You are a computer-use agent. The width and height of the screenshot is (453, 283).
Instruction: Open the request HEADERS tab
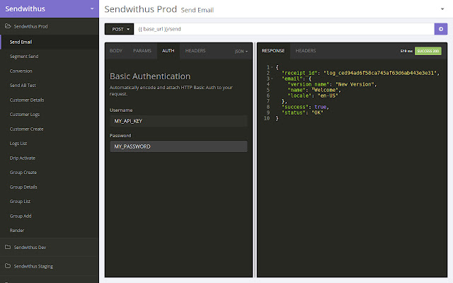click(x=195, y=51)
